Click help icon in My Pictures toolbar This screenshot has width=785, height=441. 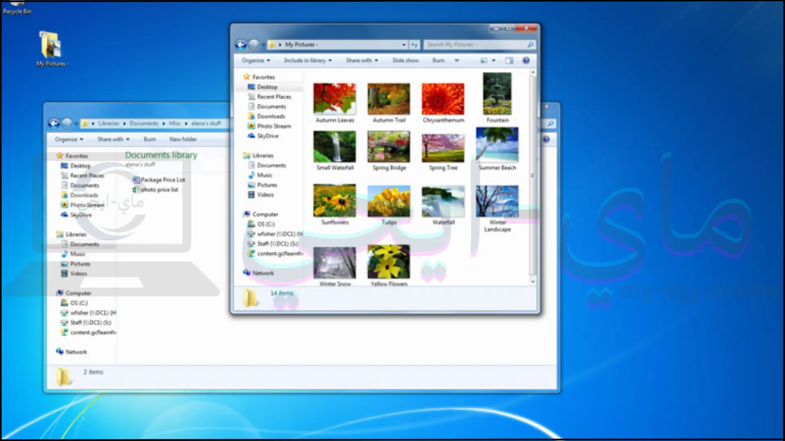(526, 60)
